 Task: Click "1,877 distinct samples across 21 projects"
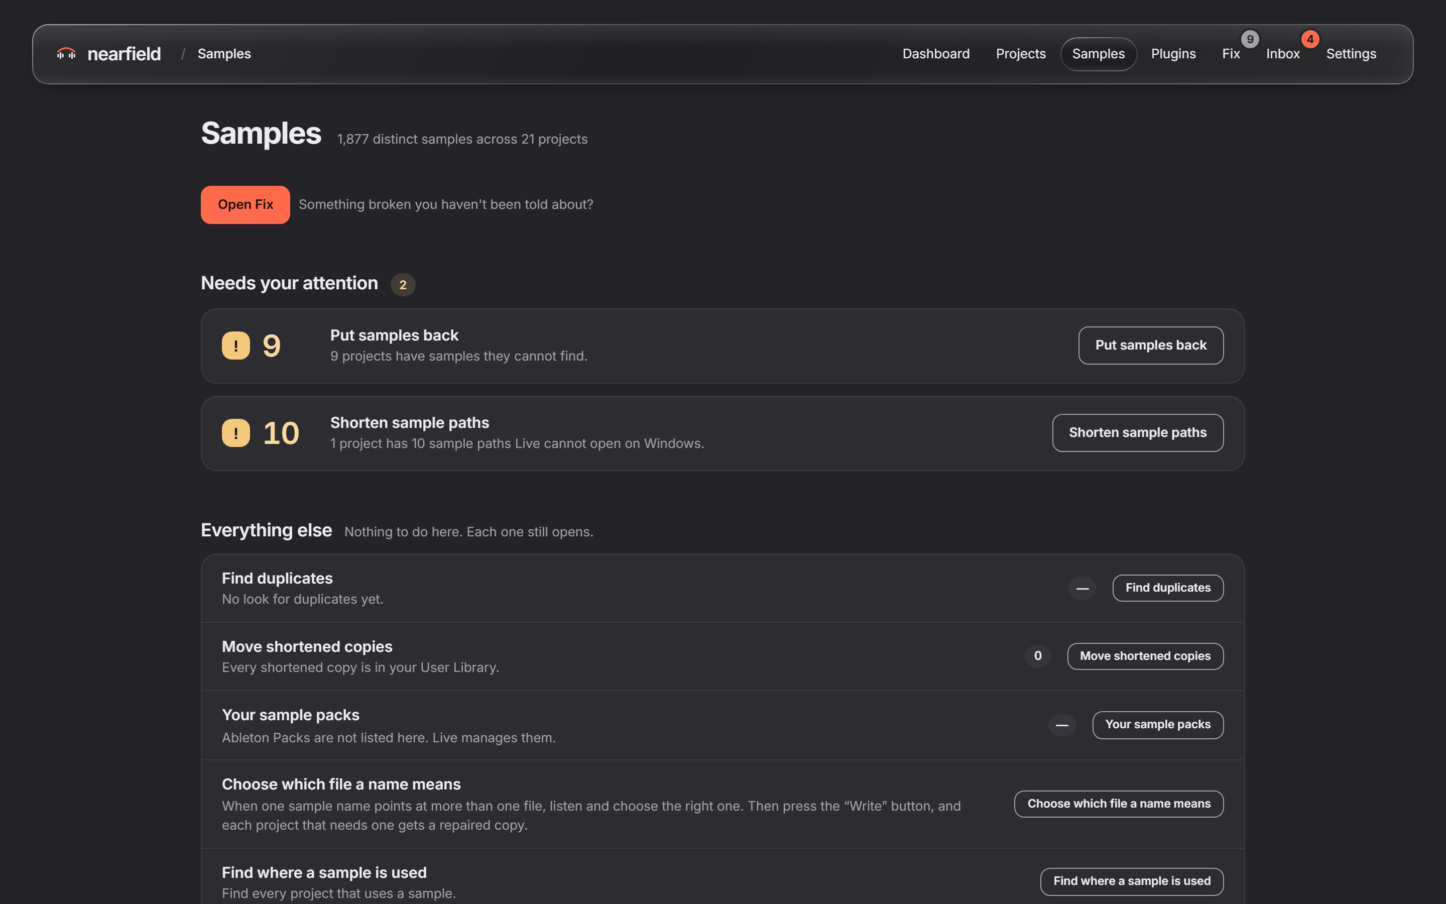462,139
